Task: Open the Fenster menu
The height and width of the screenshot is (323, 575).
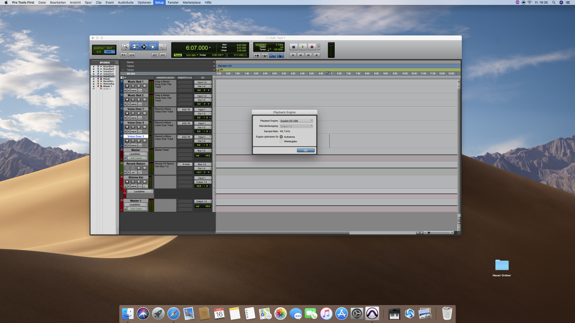Action: tap(173, 2)
